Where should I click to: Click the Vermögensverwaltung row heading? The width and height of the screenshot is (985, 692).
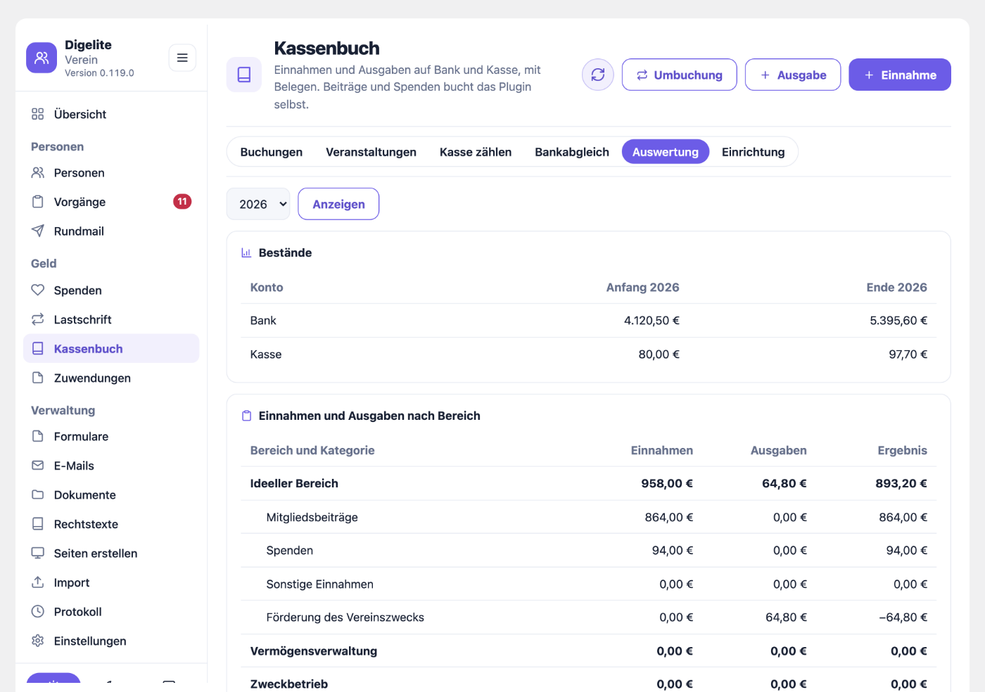[x=314, y=651]
